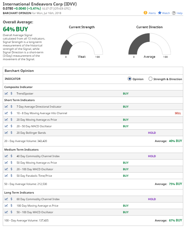The image size is (186, 229).
Task: Select the Opinion radio button
Action: [129, 79]
